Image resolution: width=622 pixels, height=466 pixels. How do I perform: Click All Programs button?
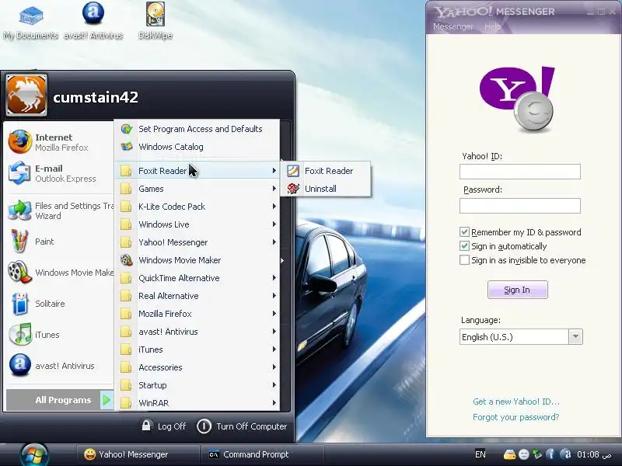[x=60, y=400]
